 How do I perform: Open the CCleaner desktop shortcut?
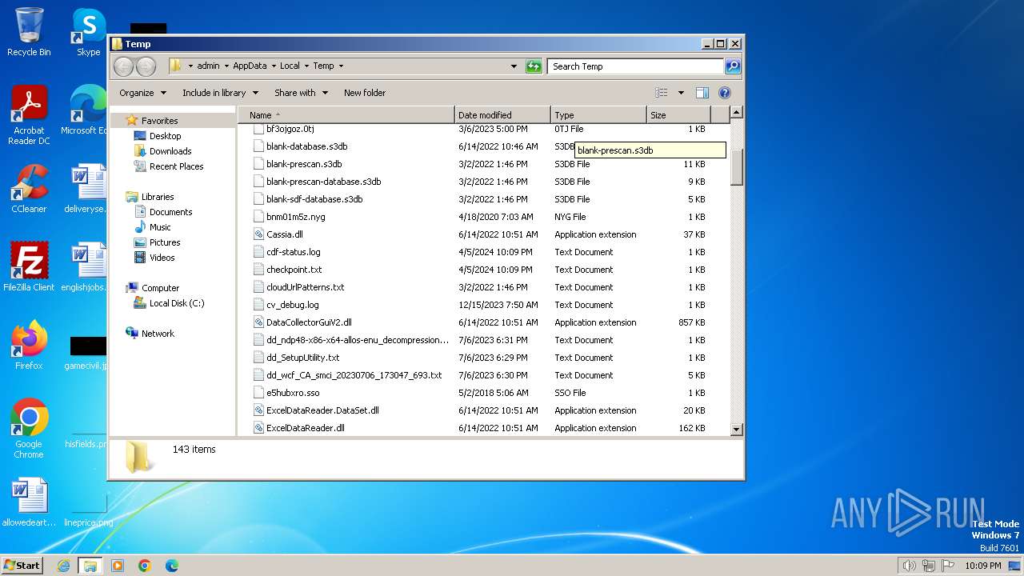[x=29, y=189]
